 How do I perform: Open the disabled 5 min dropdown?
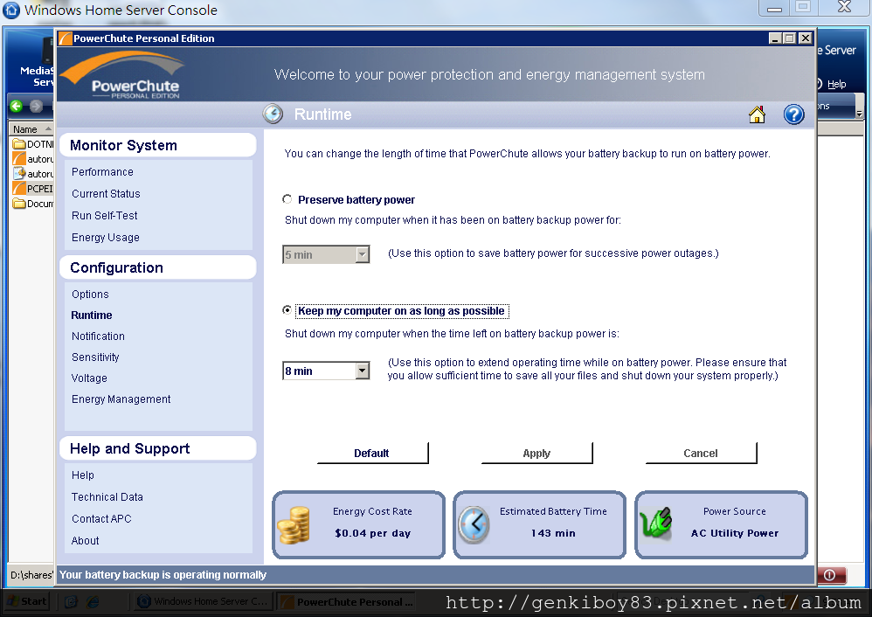pyautogui.click(x=362, y=254)
